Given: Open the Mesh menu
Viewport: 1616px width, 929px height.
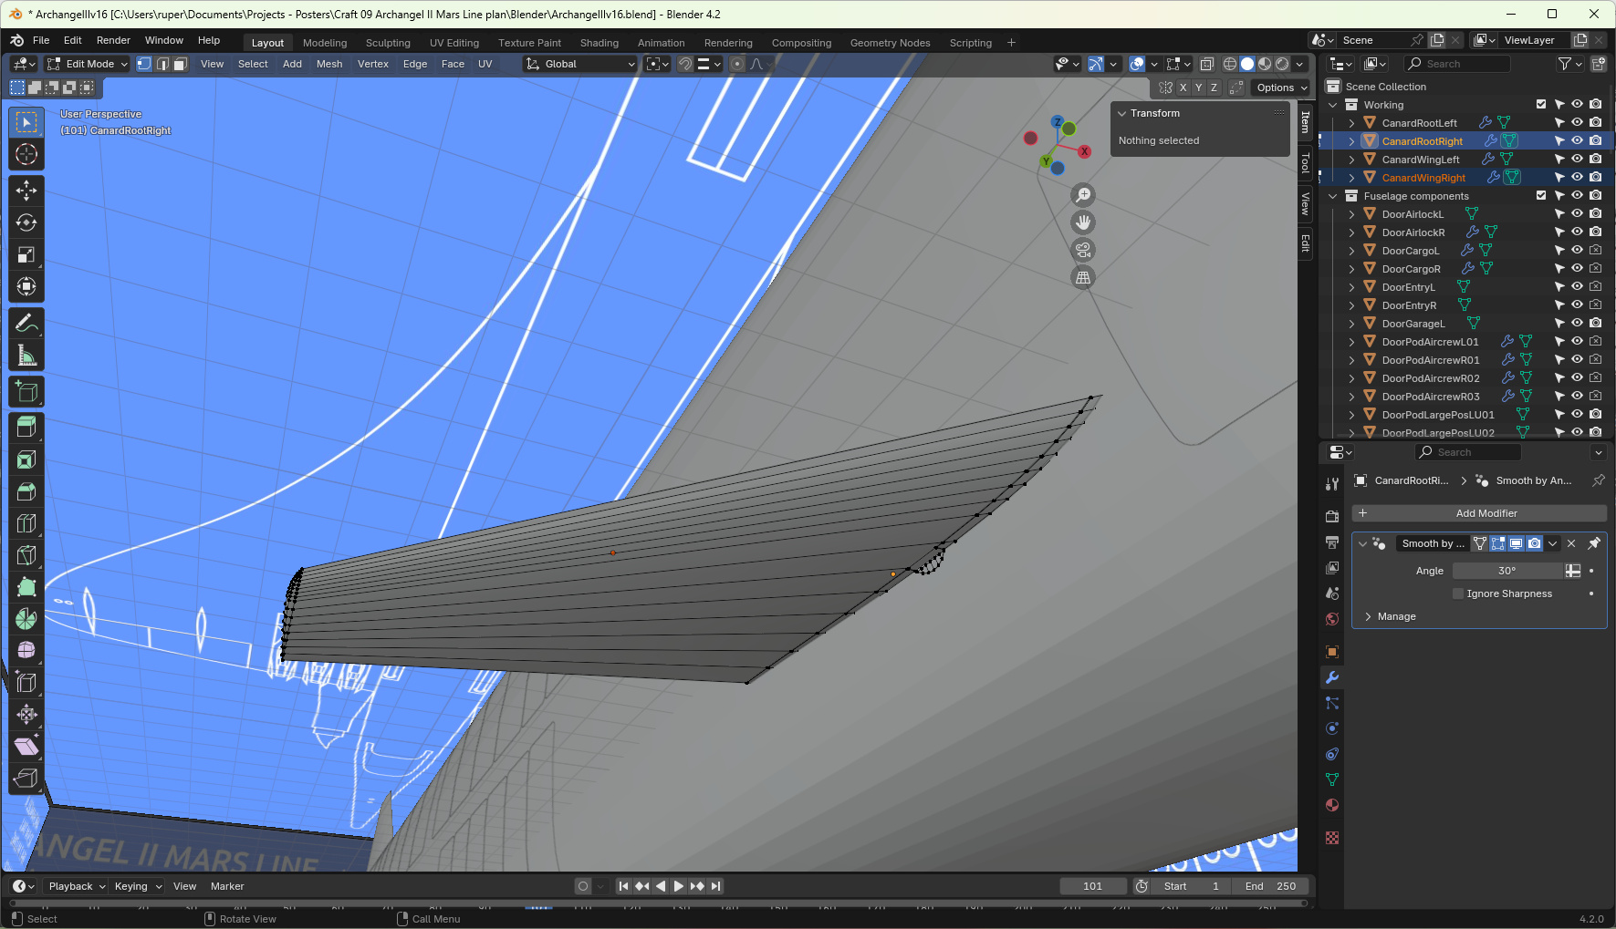Looking at the screenshot, I should click(x=329, y=64).
